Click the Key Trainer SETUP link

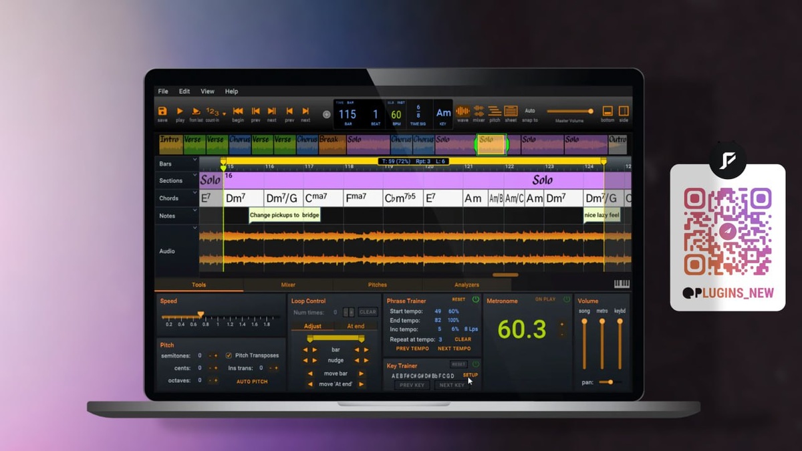pos(470,375)
